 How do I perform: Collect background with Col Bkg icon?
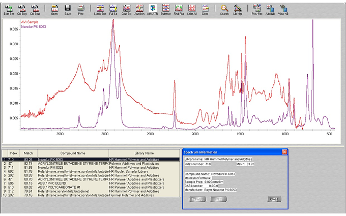pyautogui.click(x=22, y=9)
